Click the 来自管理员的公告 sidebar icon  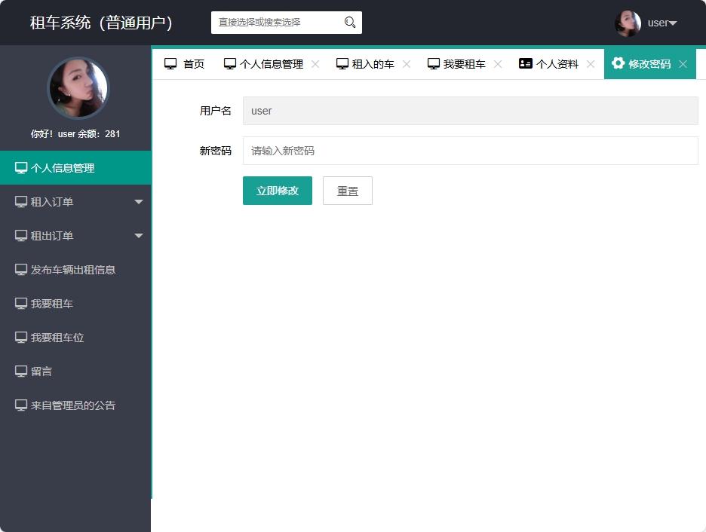click(20, 405)
